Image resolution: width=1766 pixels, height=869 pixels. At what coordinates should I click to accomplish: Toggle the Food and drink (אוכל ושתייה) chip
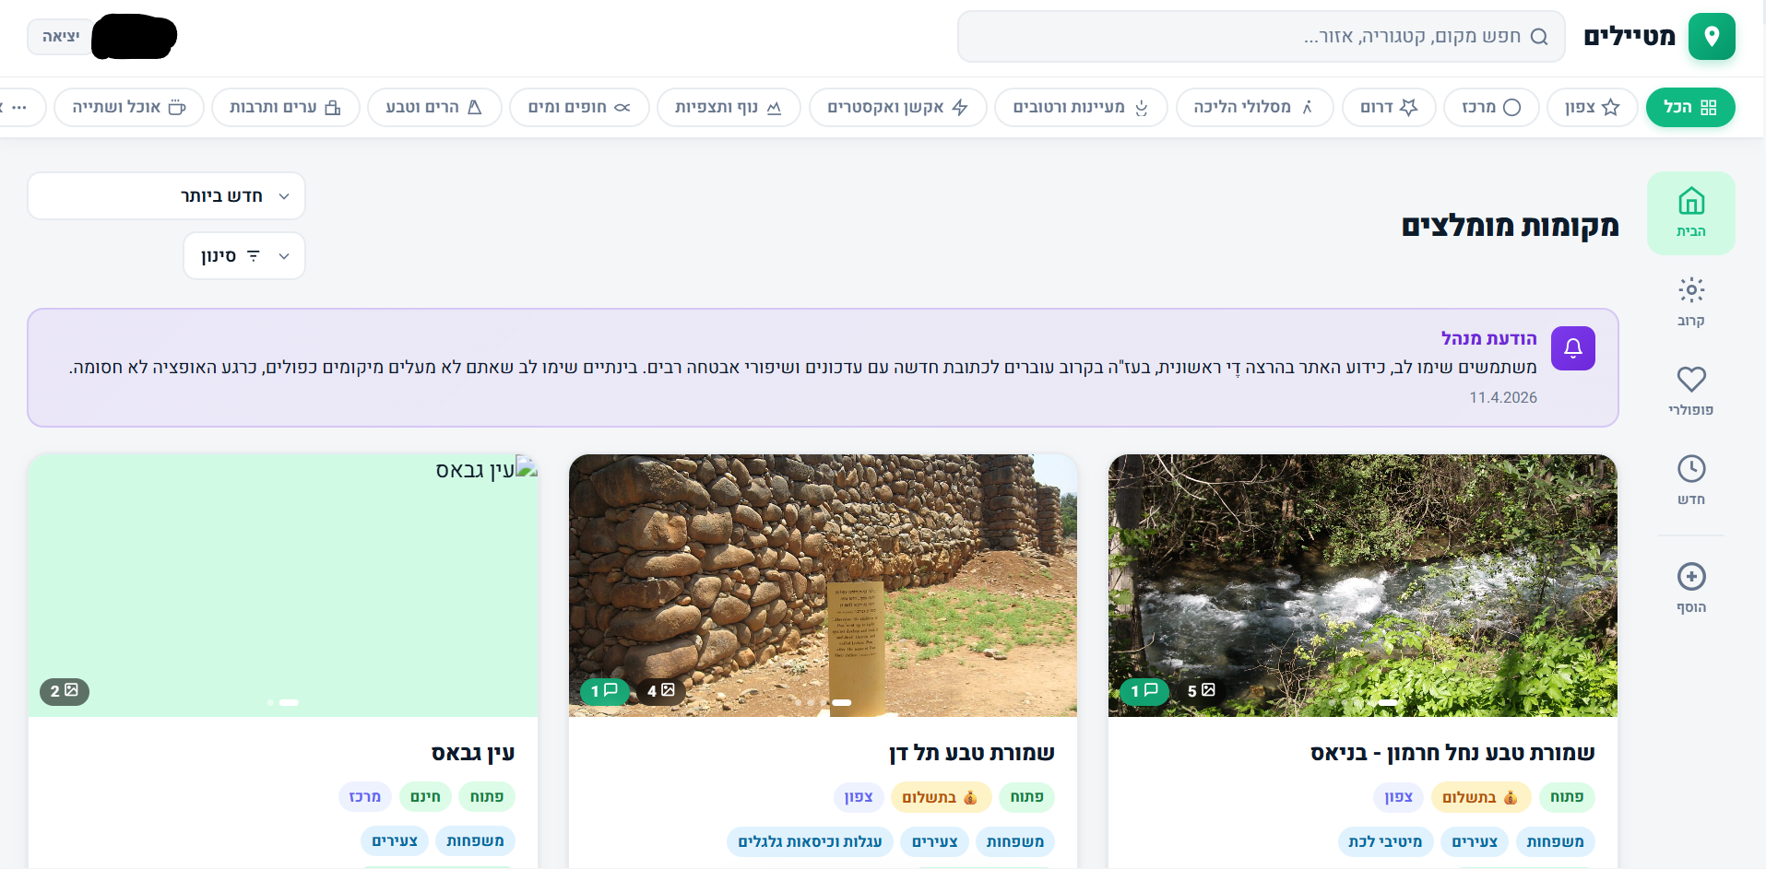pos(129,108)
